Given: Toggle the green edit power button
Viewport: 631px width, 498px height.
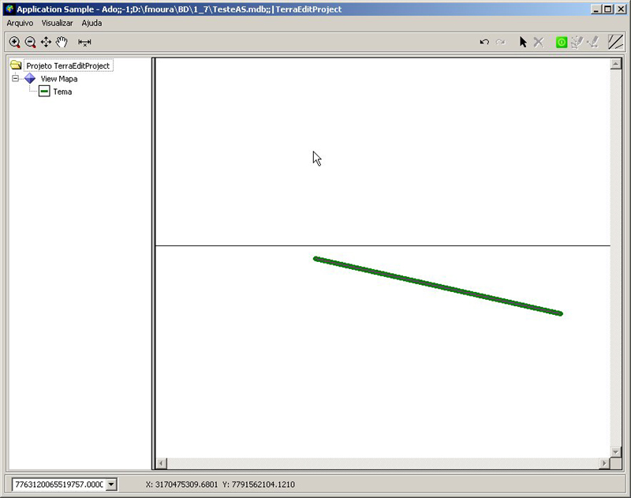Looking at the screenshot, I should pyautogui.click(x=562, y=43).
